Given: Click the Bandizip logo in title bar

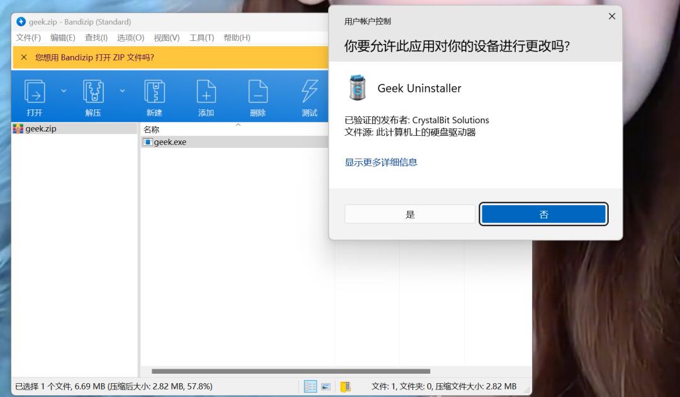Looking at the screenshot, I should [x=21, y=21].
